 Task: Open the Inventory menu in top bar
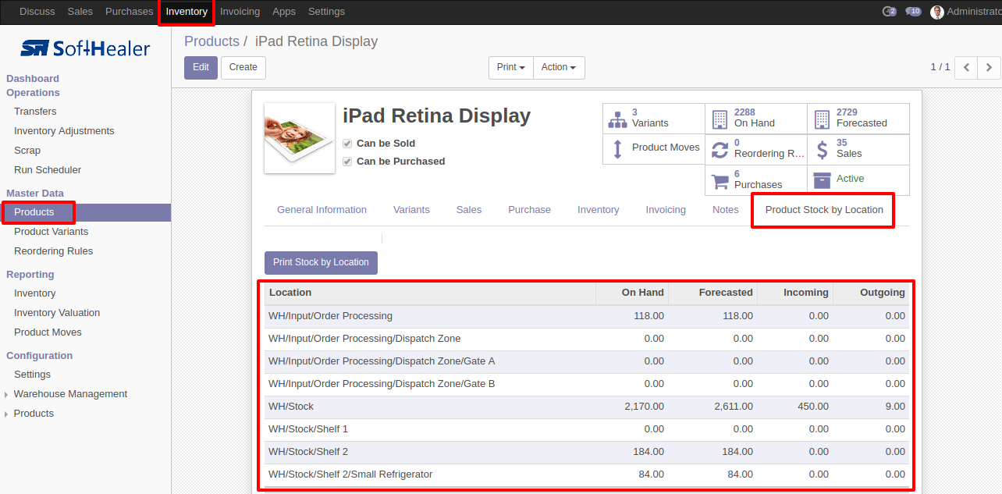coord(187,12)
